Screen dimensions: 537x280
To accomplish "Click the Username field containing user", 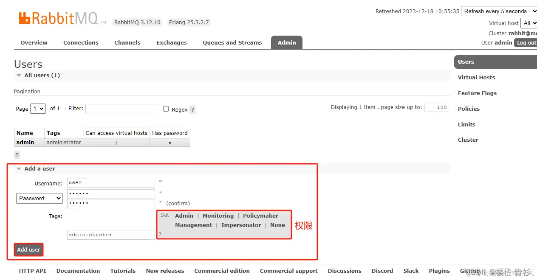I will point(111,182).
